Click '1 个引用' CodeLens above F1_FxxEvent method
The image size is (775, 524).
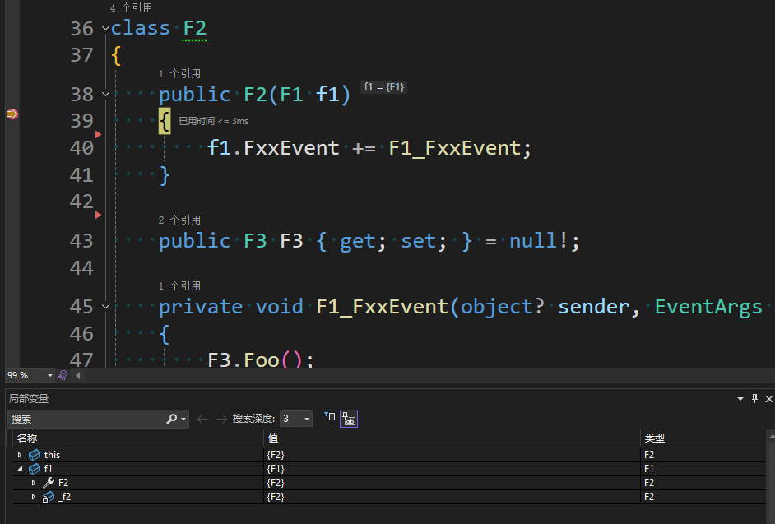point(179,285)
